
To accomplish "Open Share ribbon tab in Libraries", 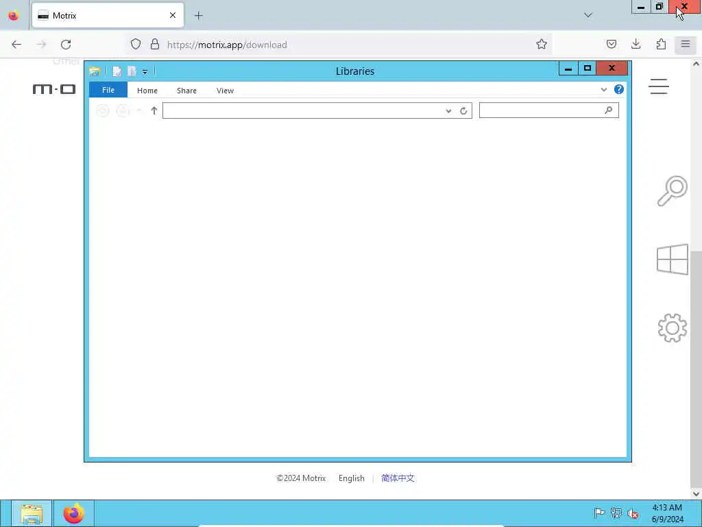I will 186,91.
